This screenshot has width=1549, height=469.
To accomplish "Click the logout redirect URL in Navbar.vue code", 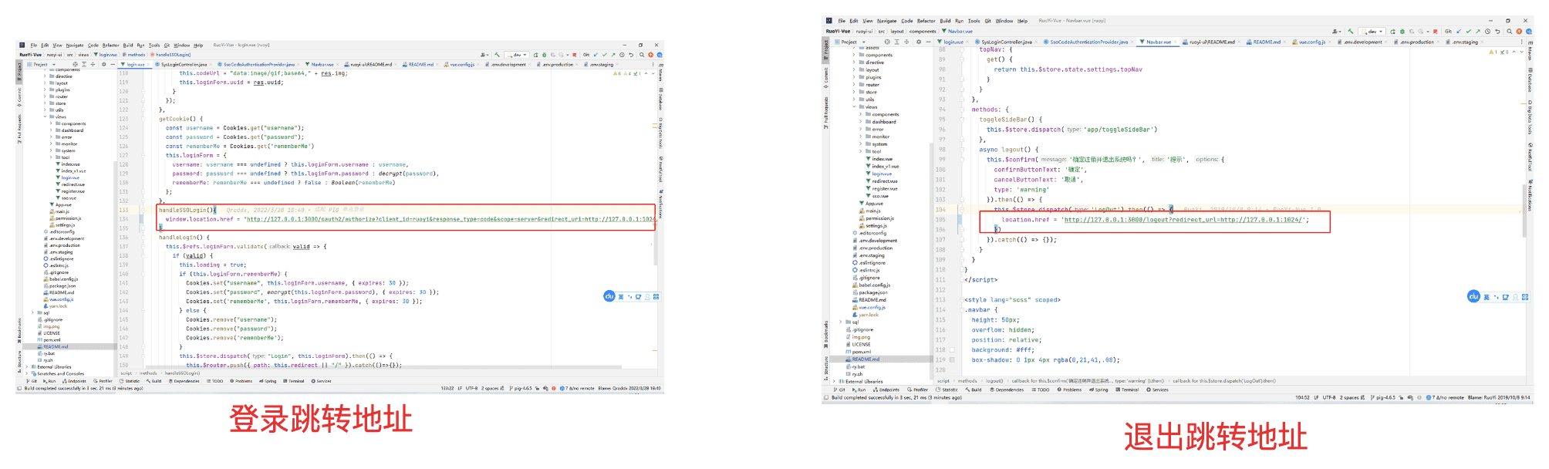I will point(1182,220).
